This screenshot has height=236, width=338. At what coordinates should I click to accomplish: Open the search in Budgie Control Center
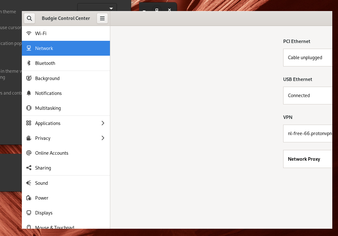pyautogui.click(x=29, y=18)
